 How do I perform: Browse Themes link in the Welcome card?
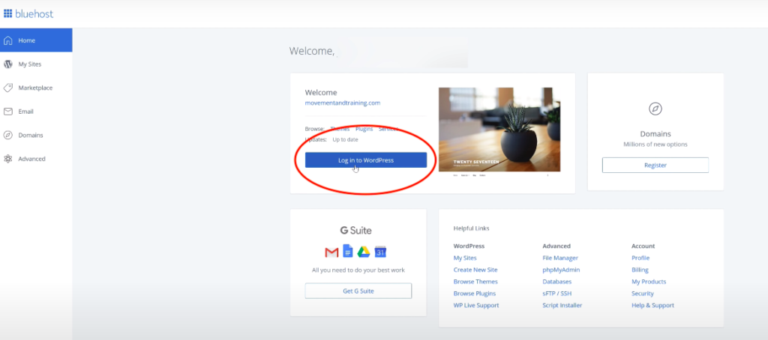[x=340, y=129]
